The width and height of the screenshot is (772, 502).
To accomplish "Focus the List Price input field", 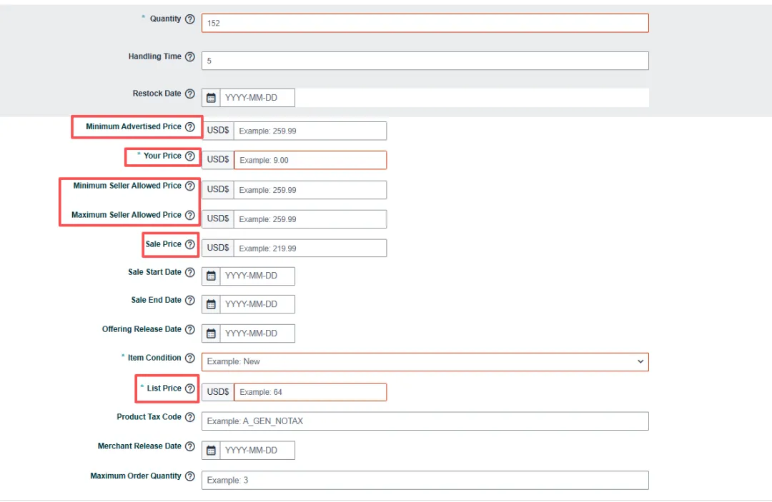I will pos(310,392).
